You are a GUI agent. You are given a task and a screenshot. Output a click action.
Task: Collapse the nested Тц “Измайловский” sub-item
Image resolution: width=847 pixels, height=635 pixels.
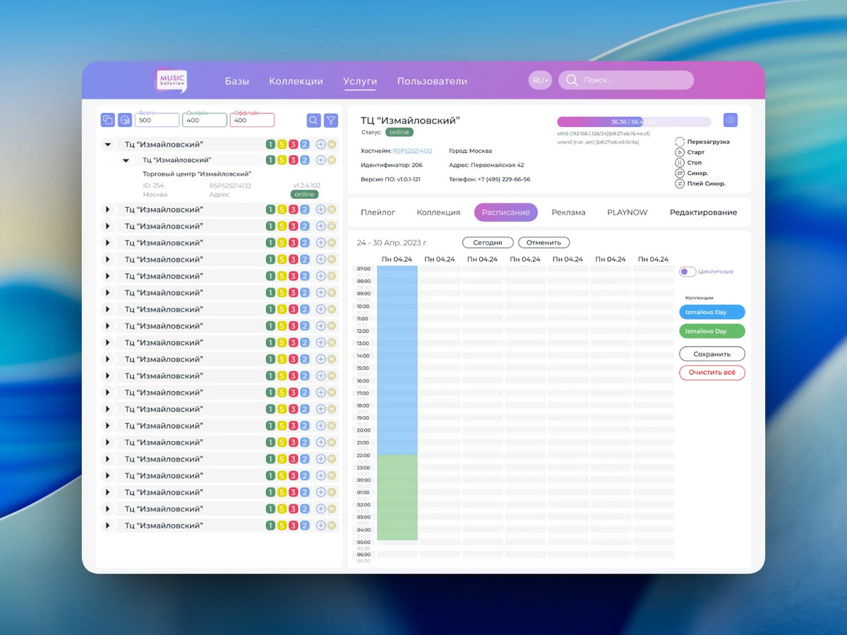pyautogui.click(x=126, y=160)
